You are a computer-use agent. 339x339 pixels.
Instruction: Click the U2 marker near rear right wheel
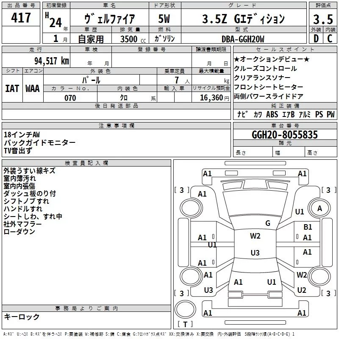pos(302,290)
